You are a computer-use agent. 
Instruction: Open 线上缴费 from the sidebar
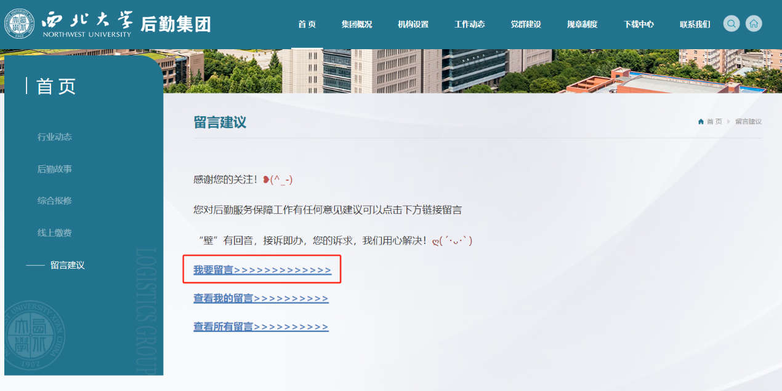pyautogui.click(x=55, y=233)
